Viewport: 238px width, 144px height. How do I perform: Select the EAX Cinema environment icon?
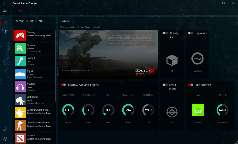click(x=198, y=110)
